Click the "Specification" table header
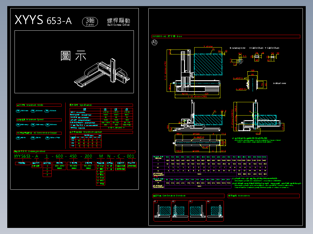 point(101,105)
